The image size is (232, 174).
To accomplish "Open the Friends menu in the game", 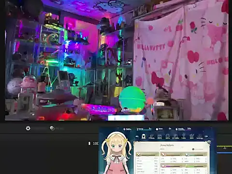I will point(151,137).
